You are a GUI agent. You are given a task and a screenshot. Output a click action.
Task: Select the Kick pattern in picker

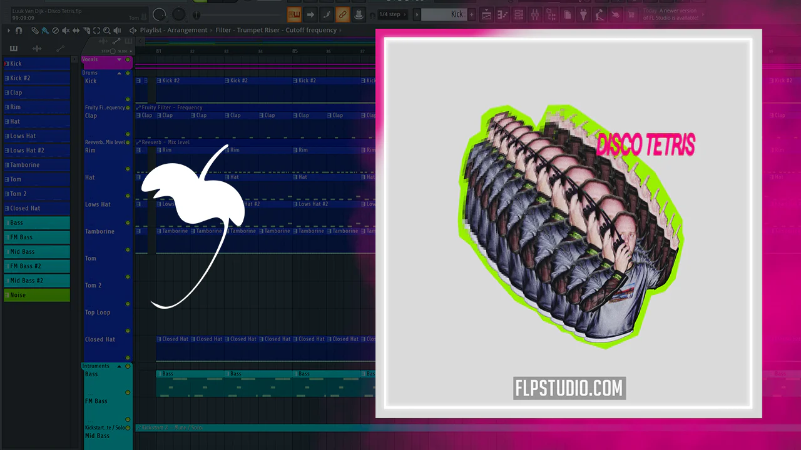point(37,64)
